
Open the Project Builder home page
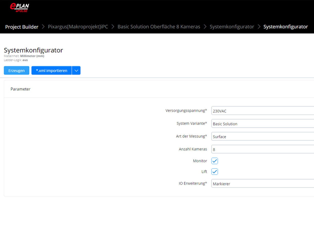(21, 27)
